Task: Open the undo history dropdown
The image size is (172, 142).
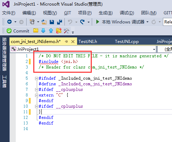Action: coord(76,22)
